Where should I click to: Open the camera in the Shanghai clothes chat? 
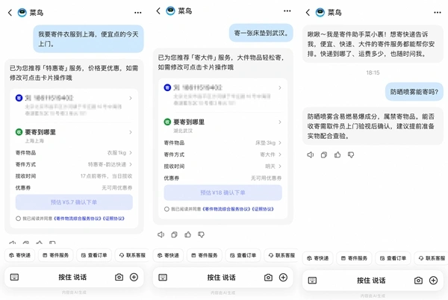119,277
